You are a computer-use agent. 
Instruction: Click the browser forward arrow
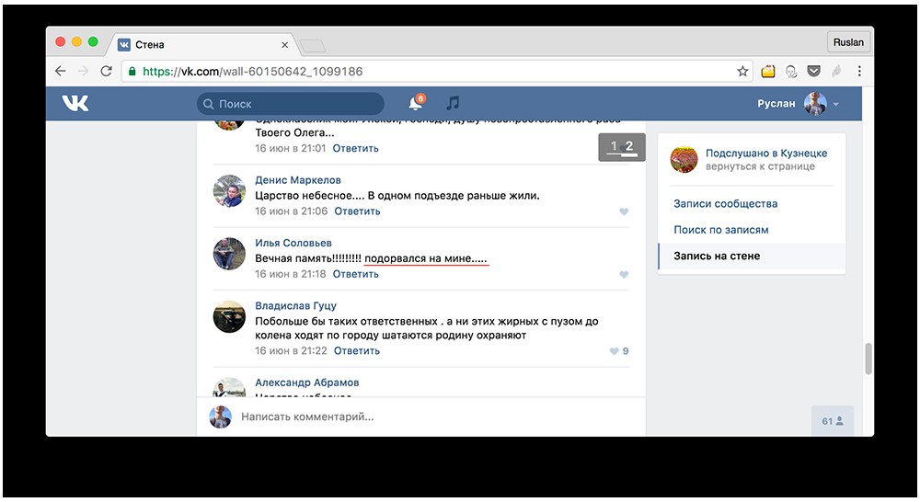(x=84, y=71)
